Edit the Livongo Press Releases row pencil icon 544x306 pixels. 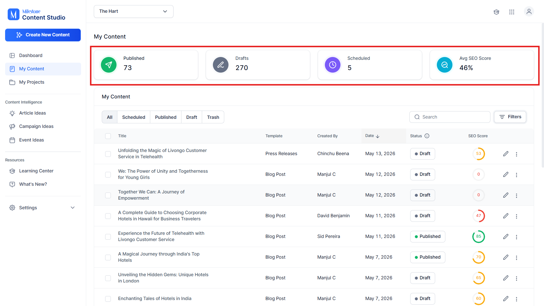[x=506, y=154]
